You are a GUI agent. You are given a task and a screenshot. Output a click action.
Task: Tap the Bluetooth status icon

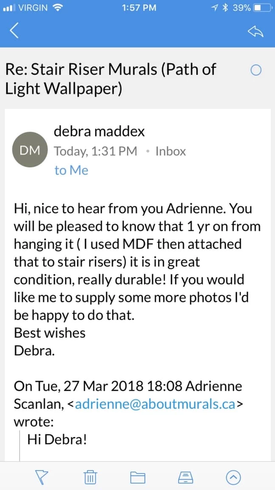(x=227, y=8)
